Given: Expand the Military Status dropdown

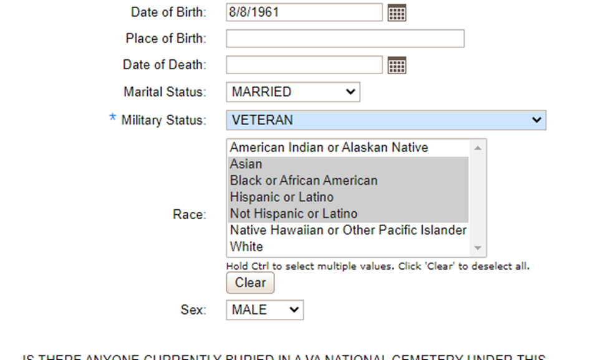Looking at the screenshot, I should pyautogui.click(x=385, y=120).
